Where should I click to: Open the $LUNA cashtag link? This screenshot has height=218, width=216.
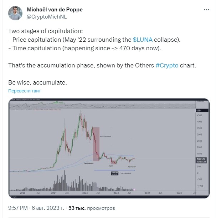(x=143, y=40)
